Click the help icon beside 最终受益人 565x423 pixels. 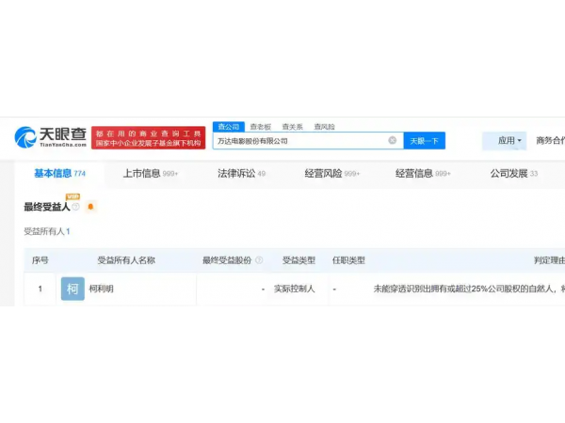click(x=76, y=206)
